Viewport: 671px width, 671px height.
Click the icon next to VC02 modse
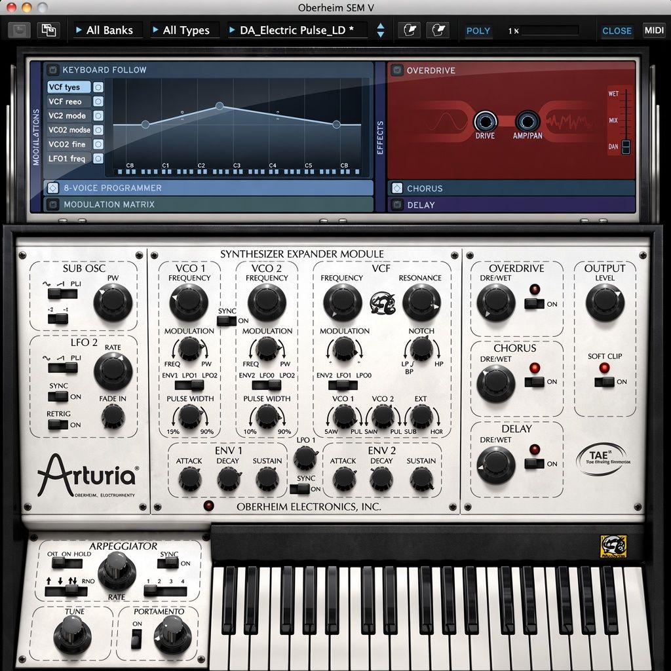[x=98, y=130]
